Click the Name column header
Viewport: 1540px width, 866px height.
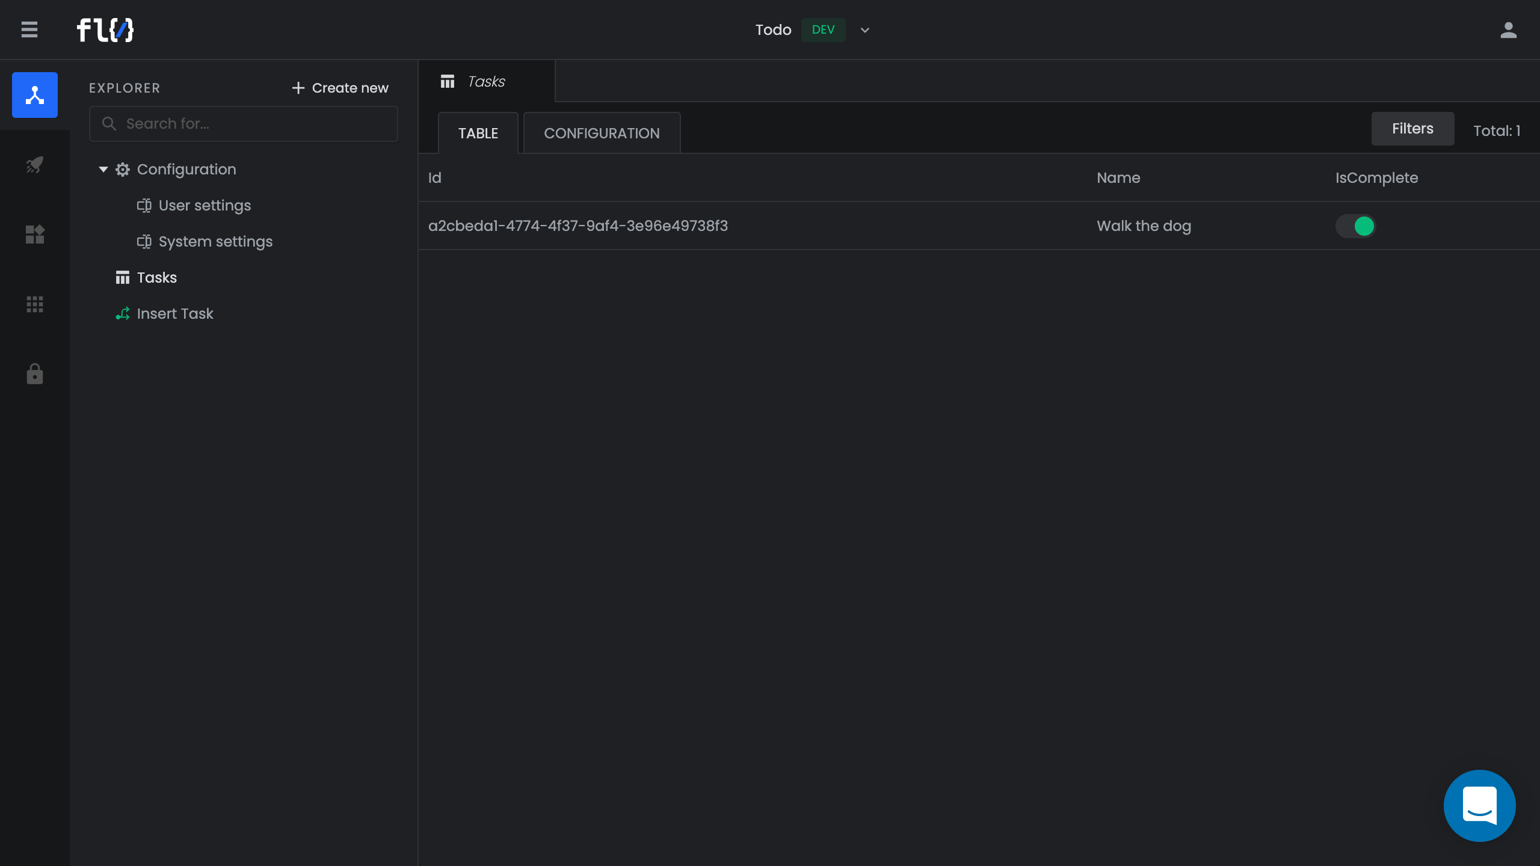[1118, 178]
